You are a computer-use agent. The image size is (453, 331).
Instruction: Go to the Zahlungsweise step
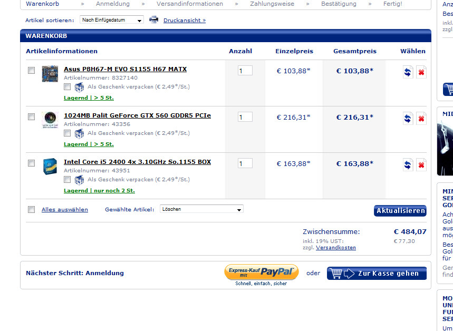pyautogui.click(x=272, y=4)
